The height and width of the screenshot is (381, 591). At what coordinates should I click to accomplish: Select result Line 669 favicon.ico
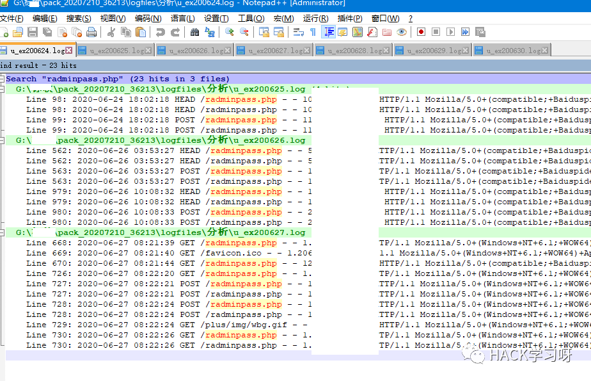pyautogui.click(x=298, y=253)
